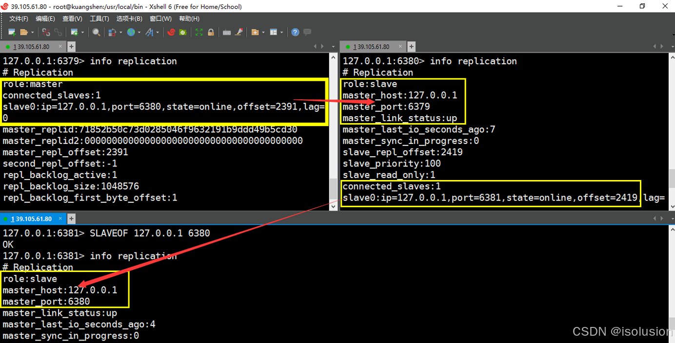The width and height of the screenshot is (675, 343).
Task: Open the 帮助(H) menu
Action: tap(189, 18)
